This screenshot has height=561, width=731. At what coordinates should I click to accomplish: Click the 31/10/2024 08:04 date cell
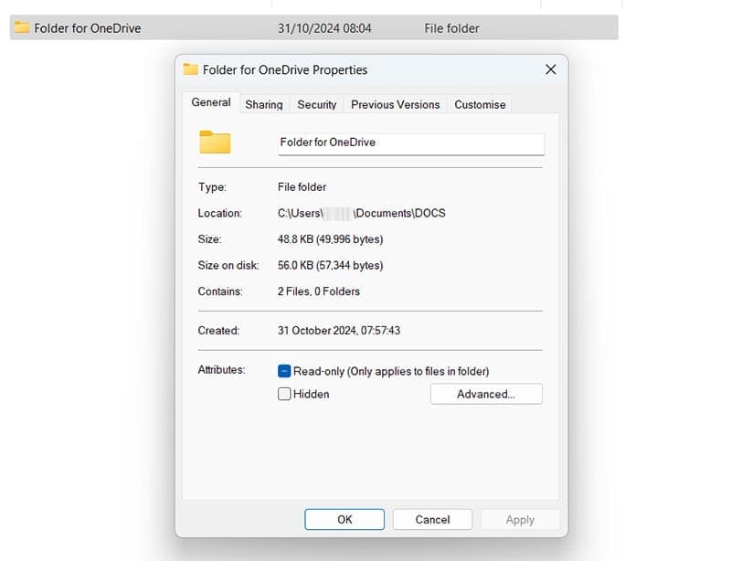pyautogui.click(x=324, y=28)
